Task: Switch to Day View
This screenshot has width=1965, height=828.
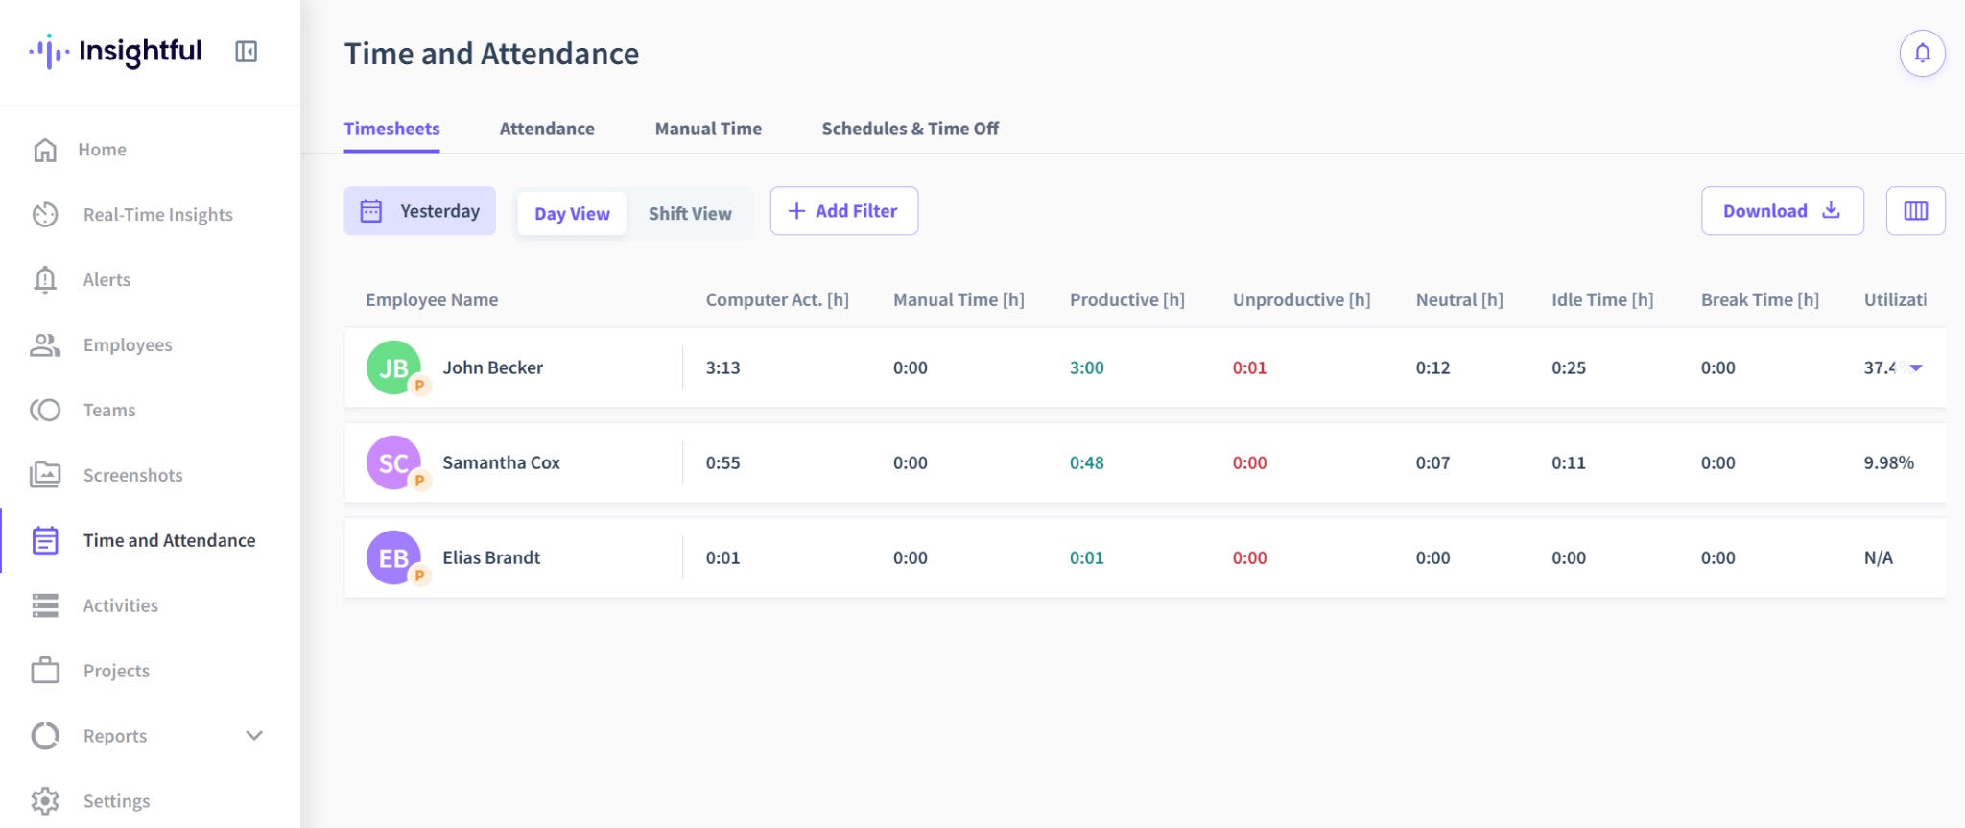Action: pos(572,214)
